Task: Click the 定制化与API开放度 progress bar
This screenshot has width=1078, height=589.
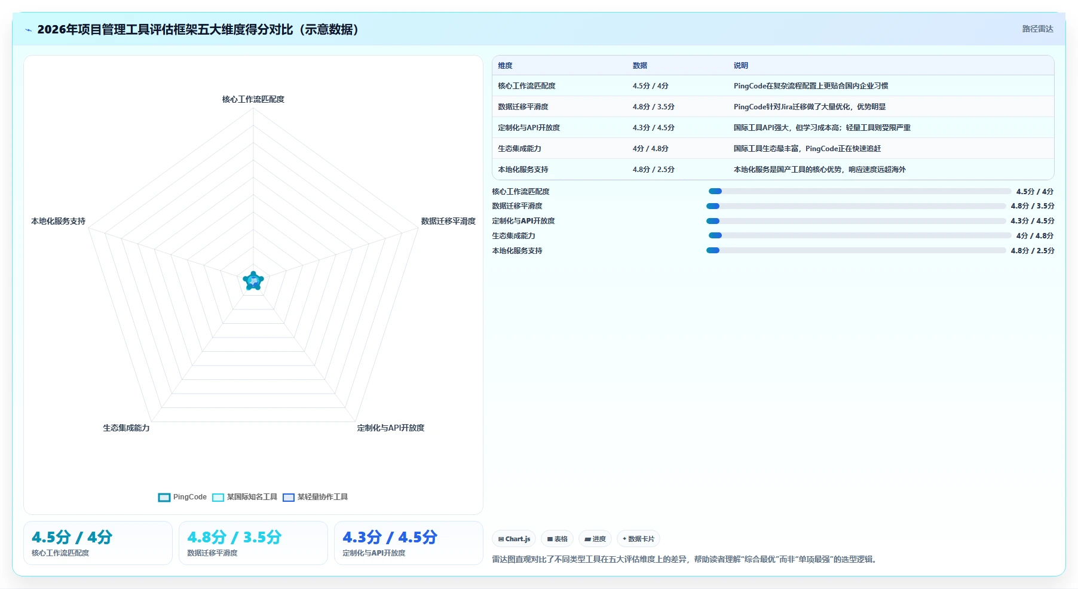Action: [x=856, y=221]
